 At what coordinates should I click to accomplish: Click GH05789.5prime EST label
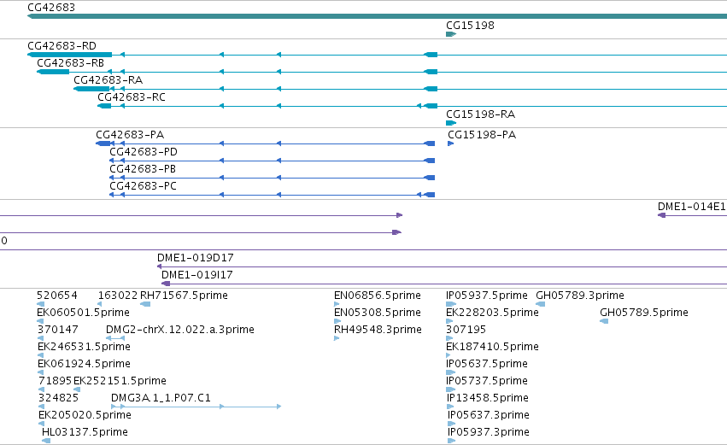644,313
